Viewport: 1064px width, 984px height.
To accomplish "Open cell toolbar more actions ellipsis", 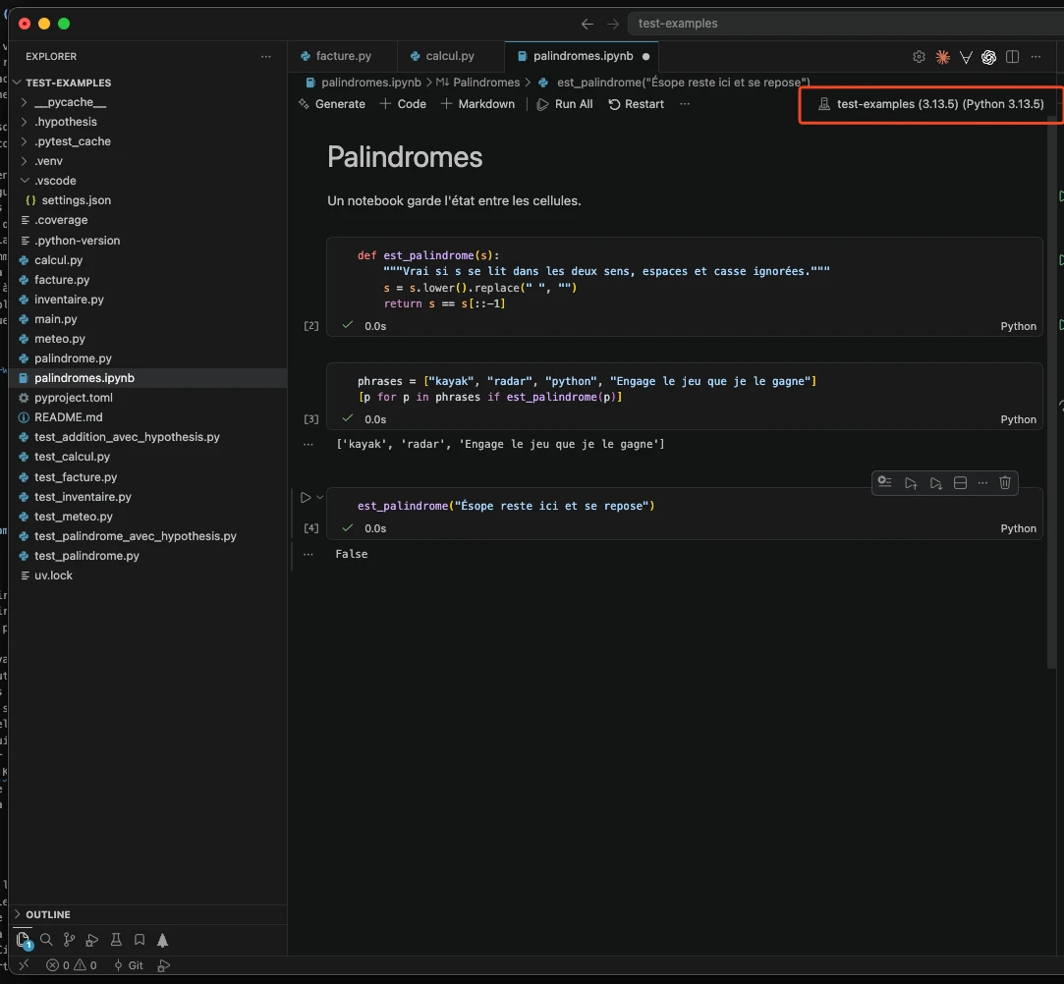I will tap(982, 483).
